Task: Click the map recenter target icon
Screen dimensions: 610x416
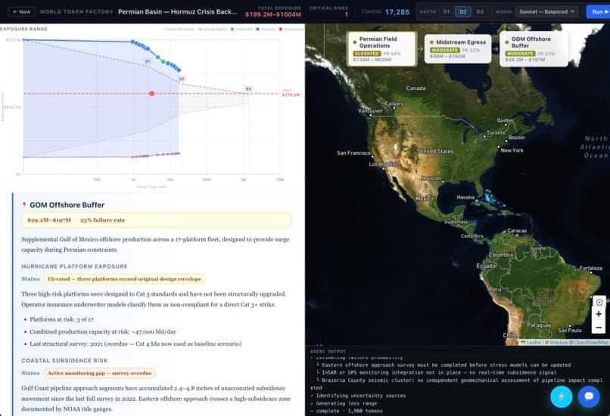Action: coord(599,302)
